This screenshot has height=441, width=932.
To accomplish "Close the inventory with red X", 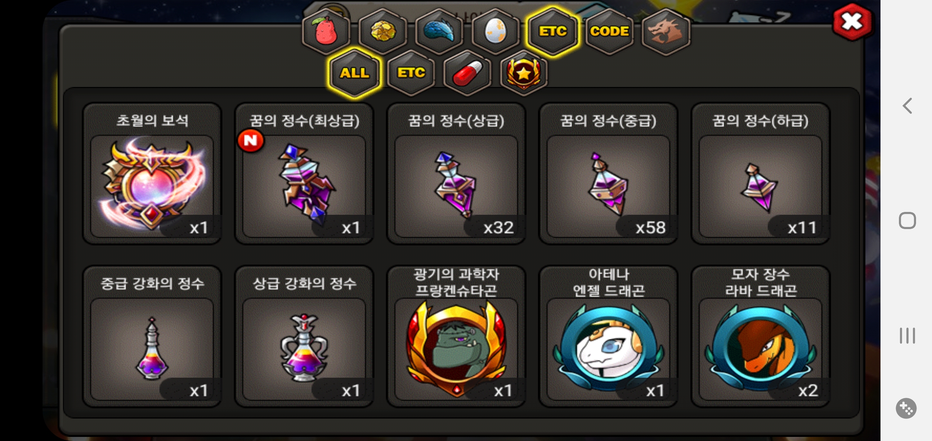I will coord(852,22).
